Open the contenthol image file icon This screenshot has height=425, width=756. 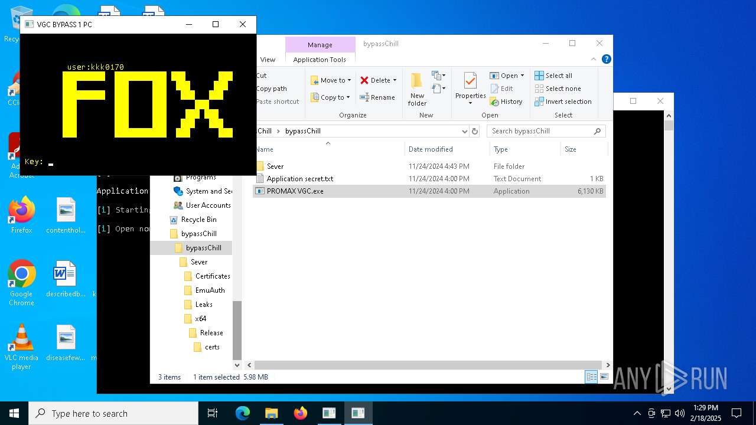click(x=66, y=215)
